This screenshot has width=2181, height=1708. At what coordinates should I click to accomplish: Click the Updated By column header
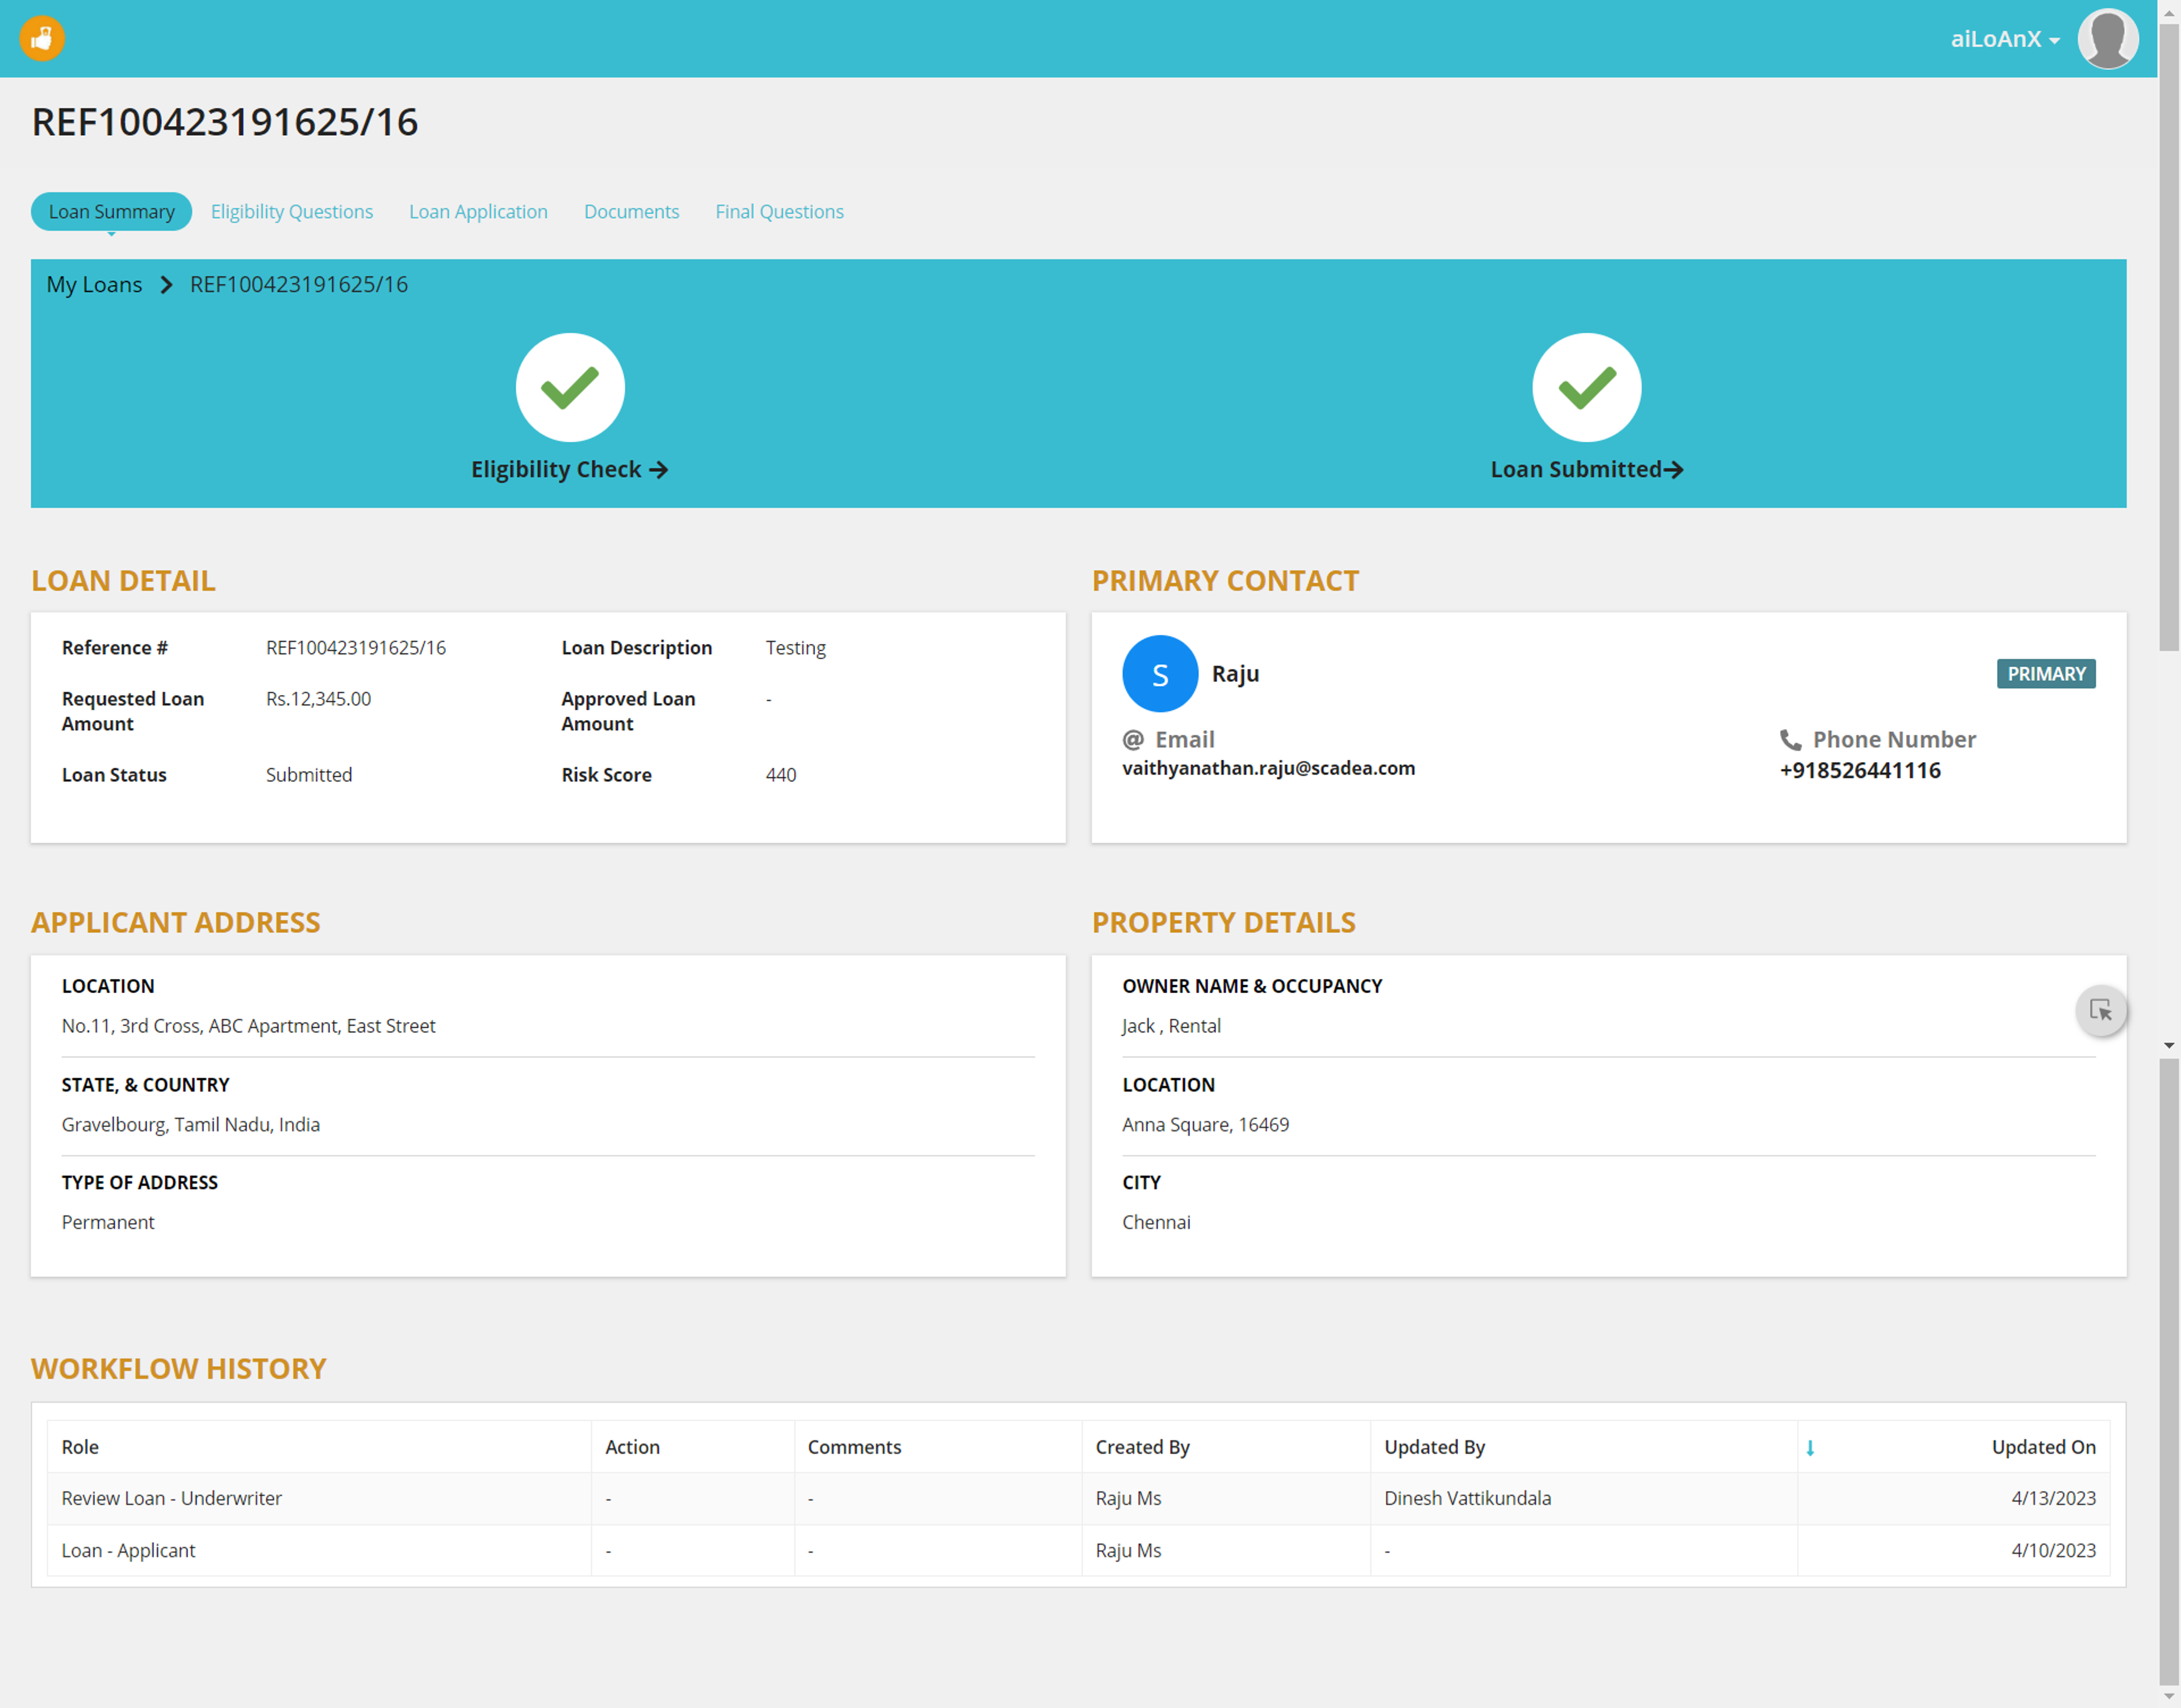[1434, 1448]
